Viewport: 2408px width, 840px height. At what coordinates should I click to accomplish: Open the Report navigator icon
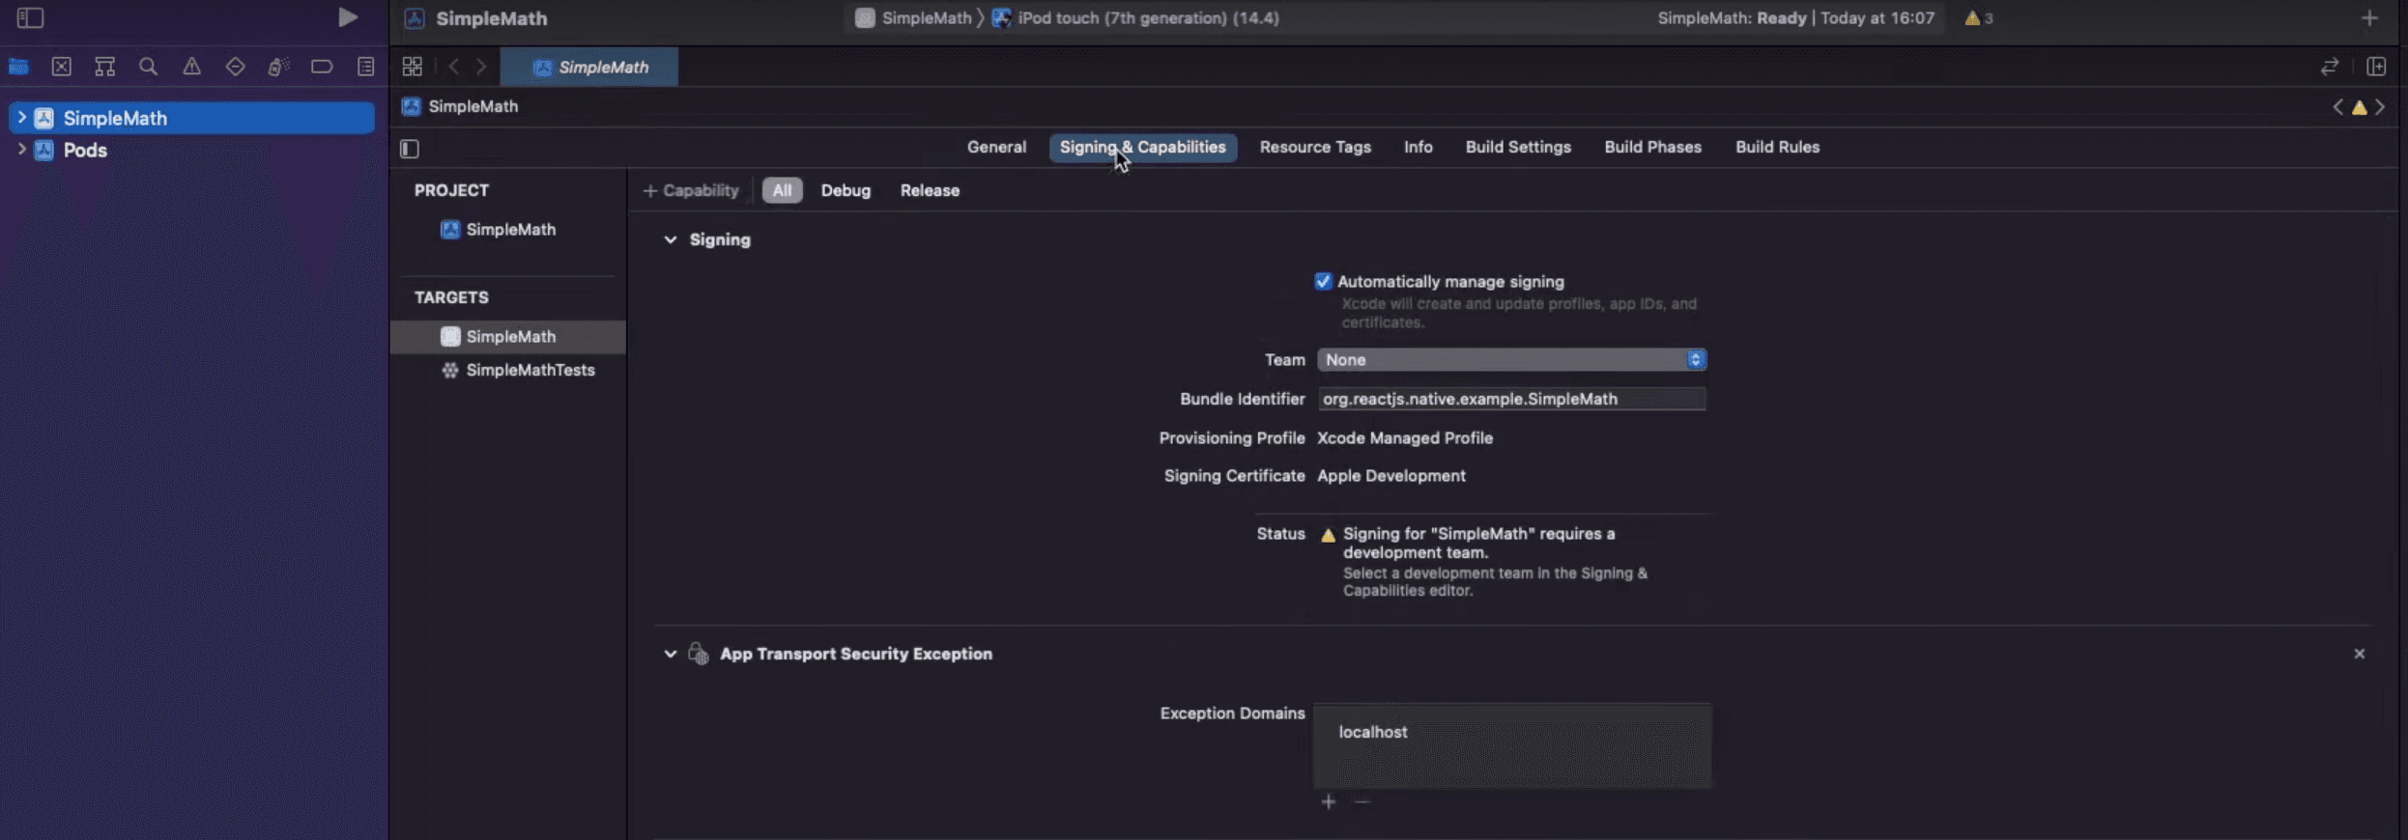click(x=365, y=67)
